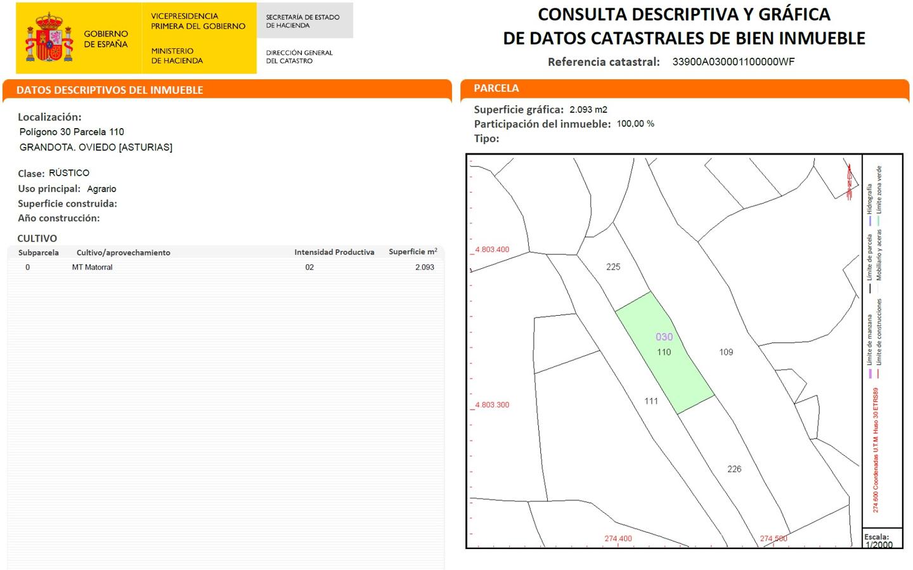
Task: Click the Subparcela column header
Action: click(39, 252)
